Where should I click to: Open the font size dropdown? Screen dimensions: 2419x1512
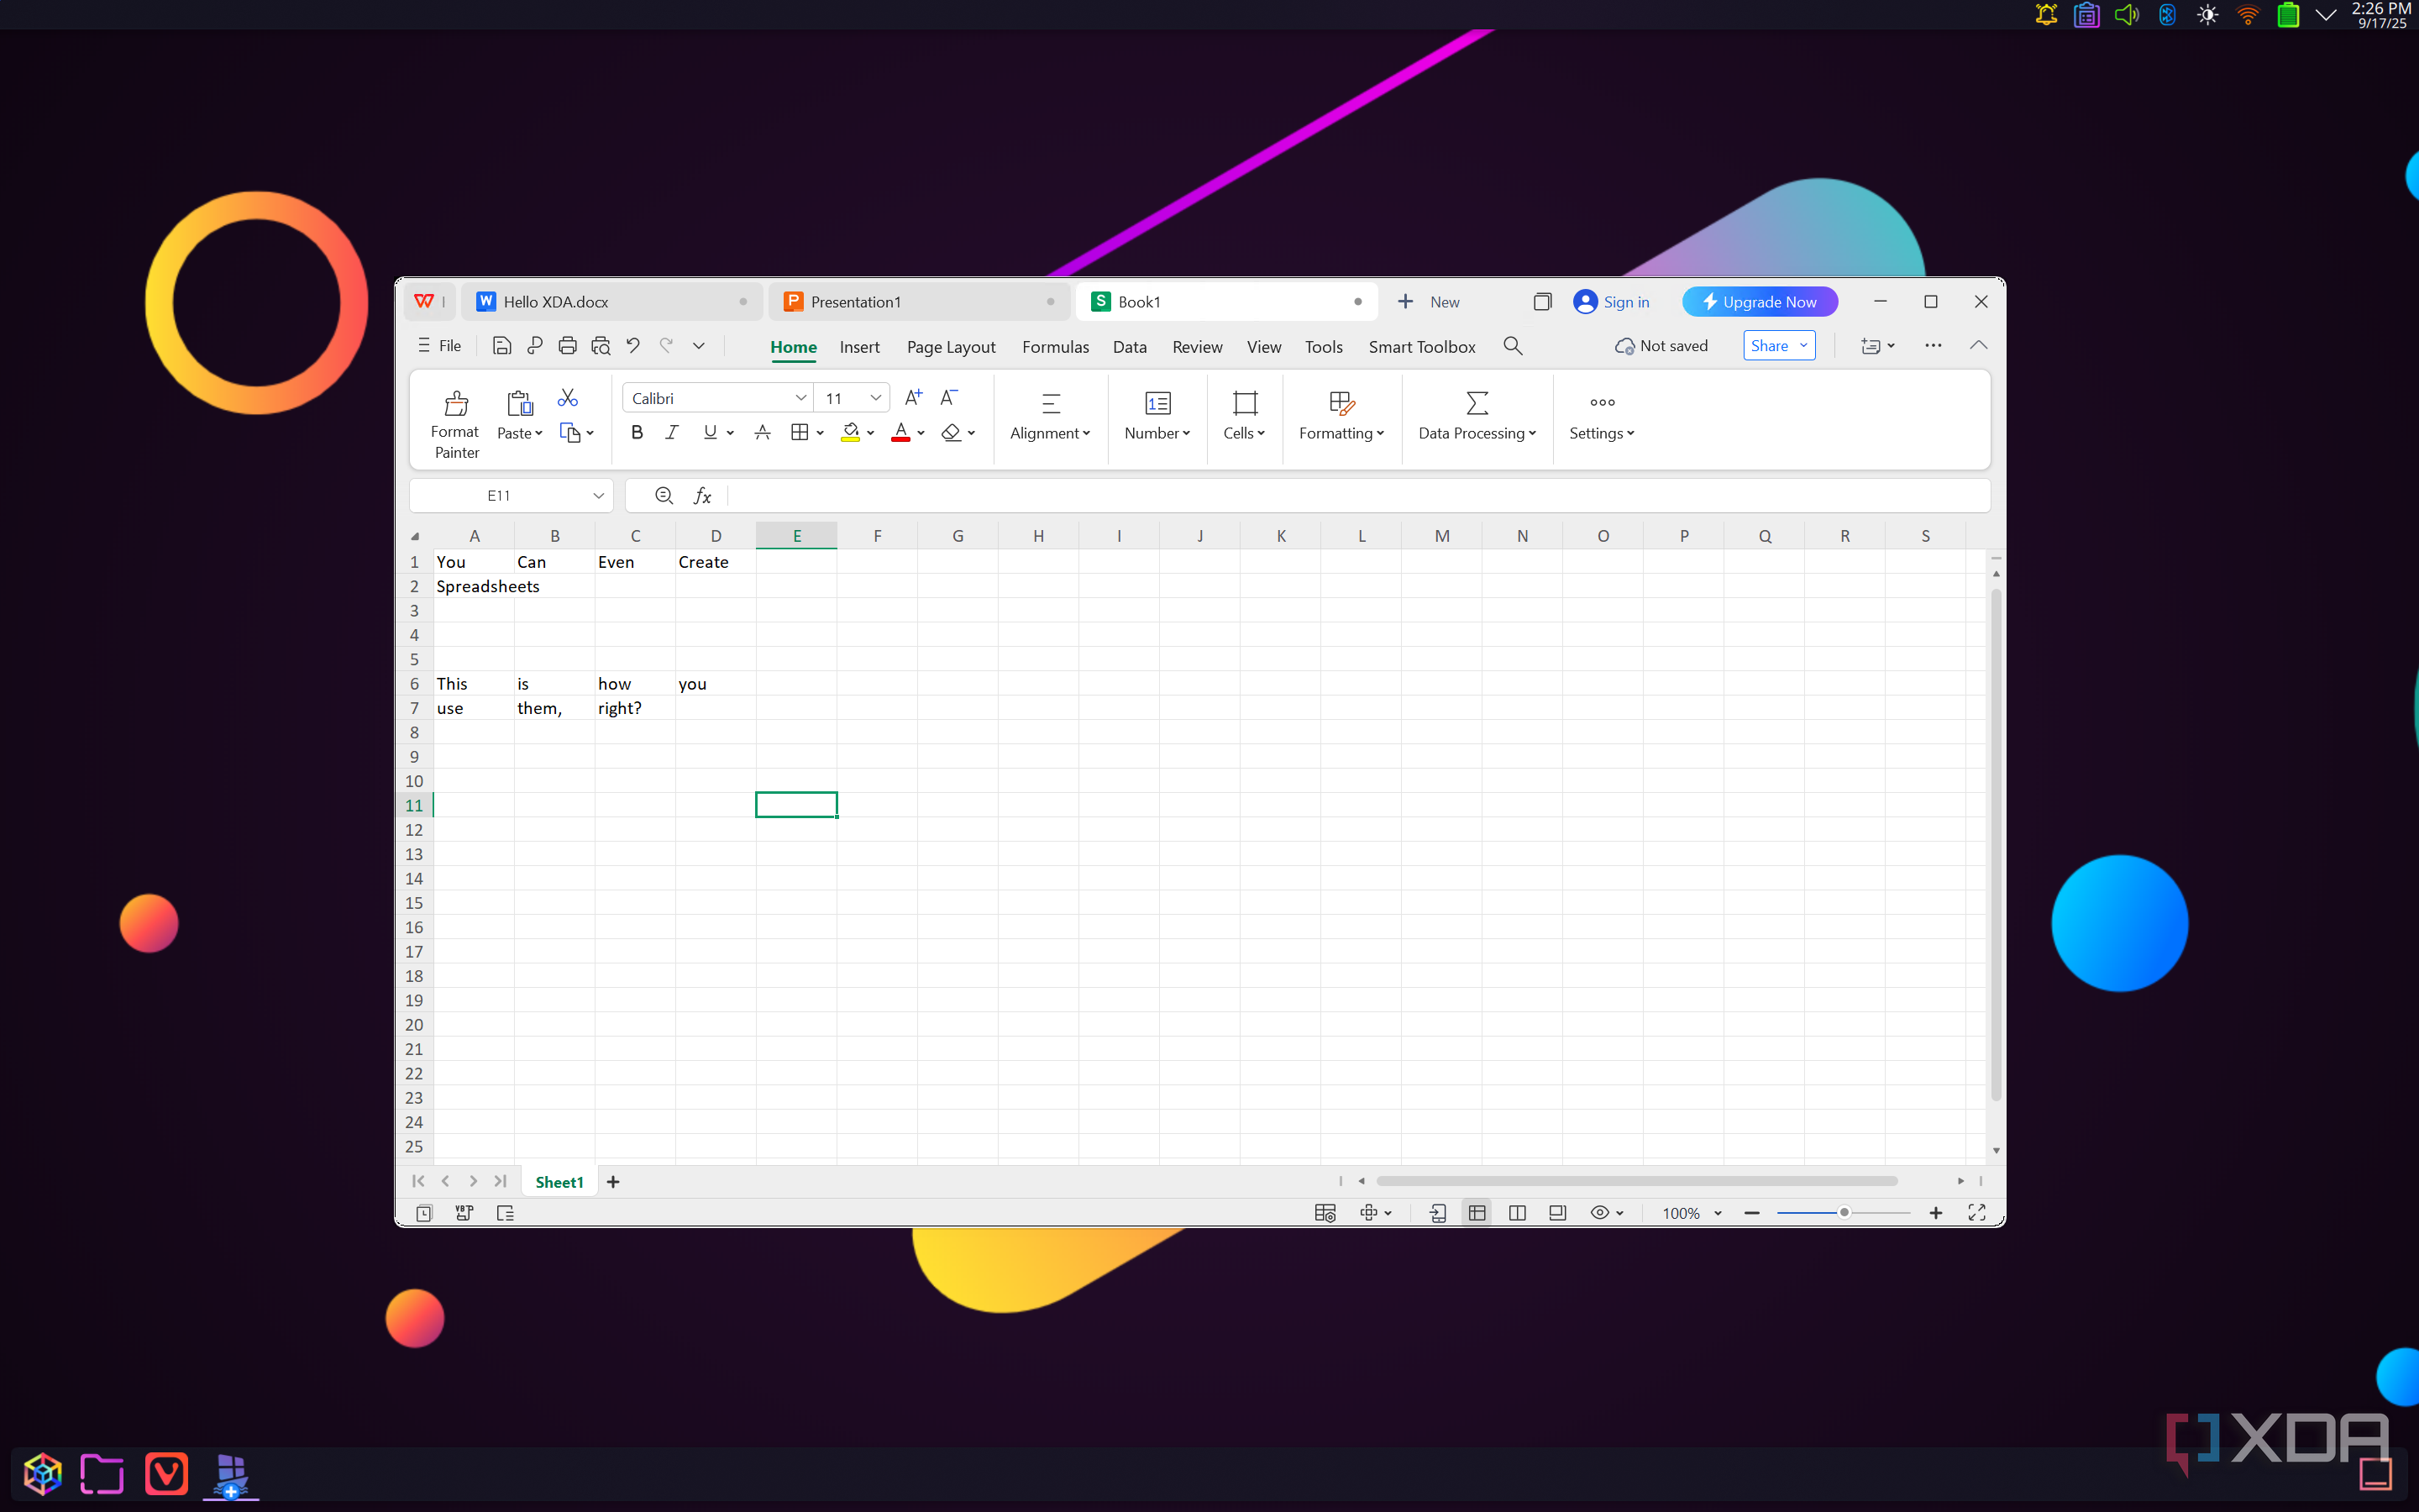pos(876,398)
